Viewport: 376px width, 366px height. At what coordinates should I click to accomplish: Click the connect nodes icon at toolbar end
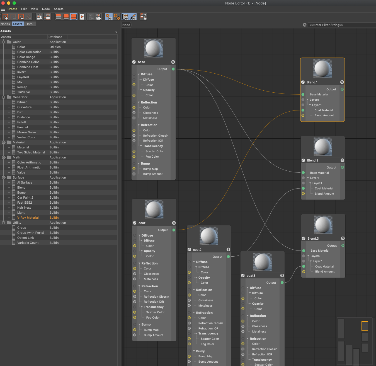pyautogui.click(x=143, y=17)
